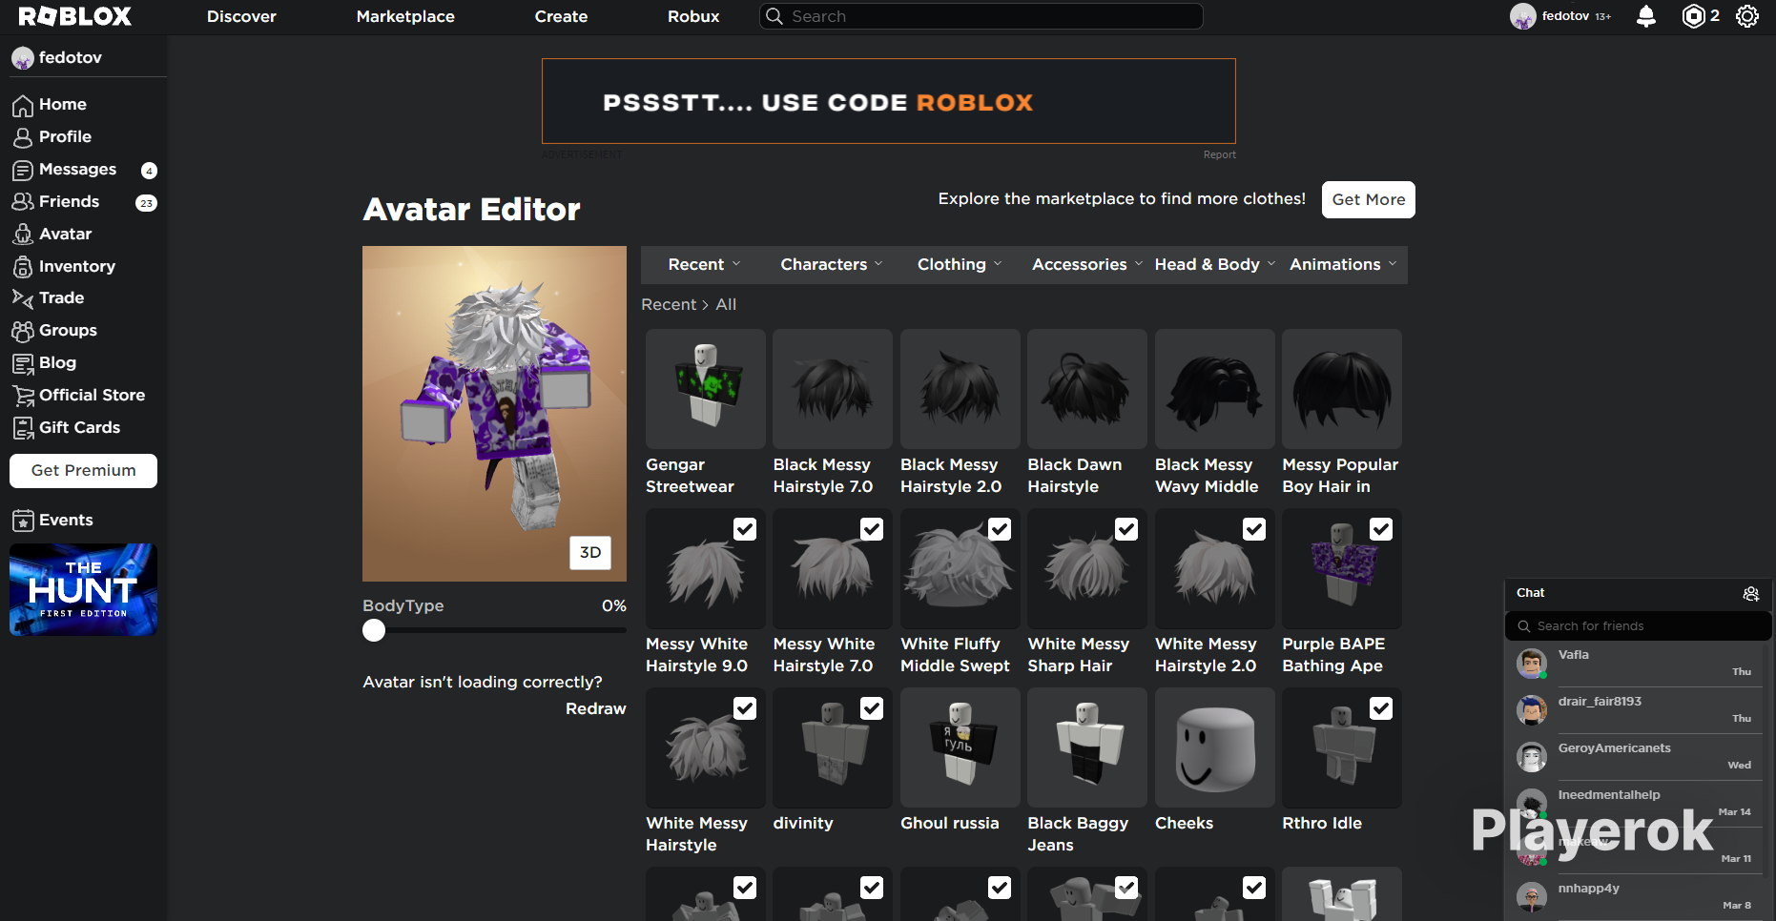Screen dimensions: 1776x921
Task: Open the promo code ROBLOX banner
Action: [889, 102]
